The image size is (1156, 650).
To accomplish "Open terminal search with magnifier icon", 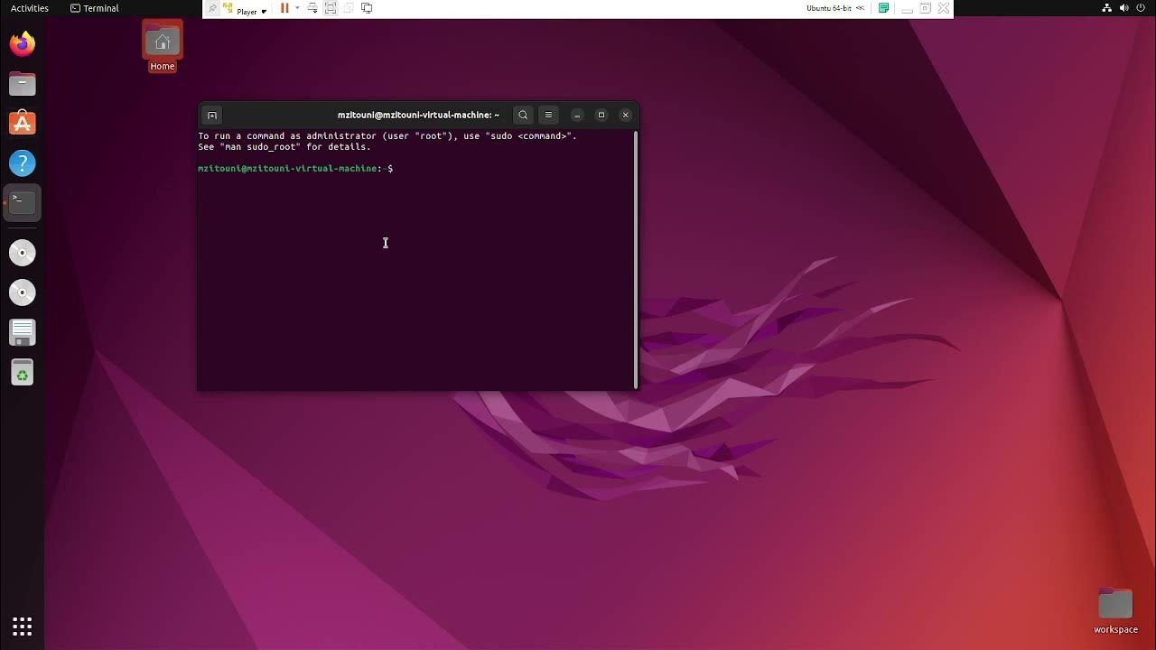I will point(523,115).
